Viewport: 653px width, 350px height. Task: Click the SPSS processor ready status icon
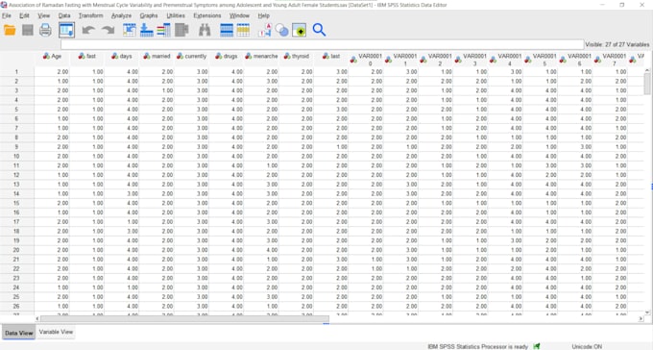(537, 346)
